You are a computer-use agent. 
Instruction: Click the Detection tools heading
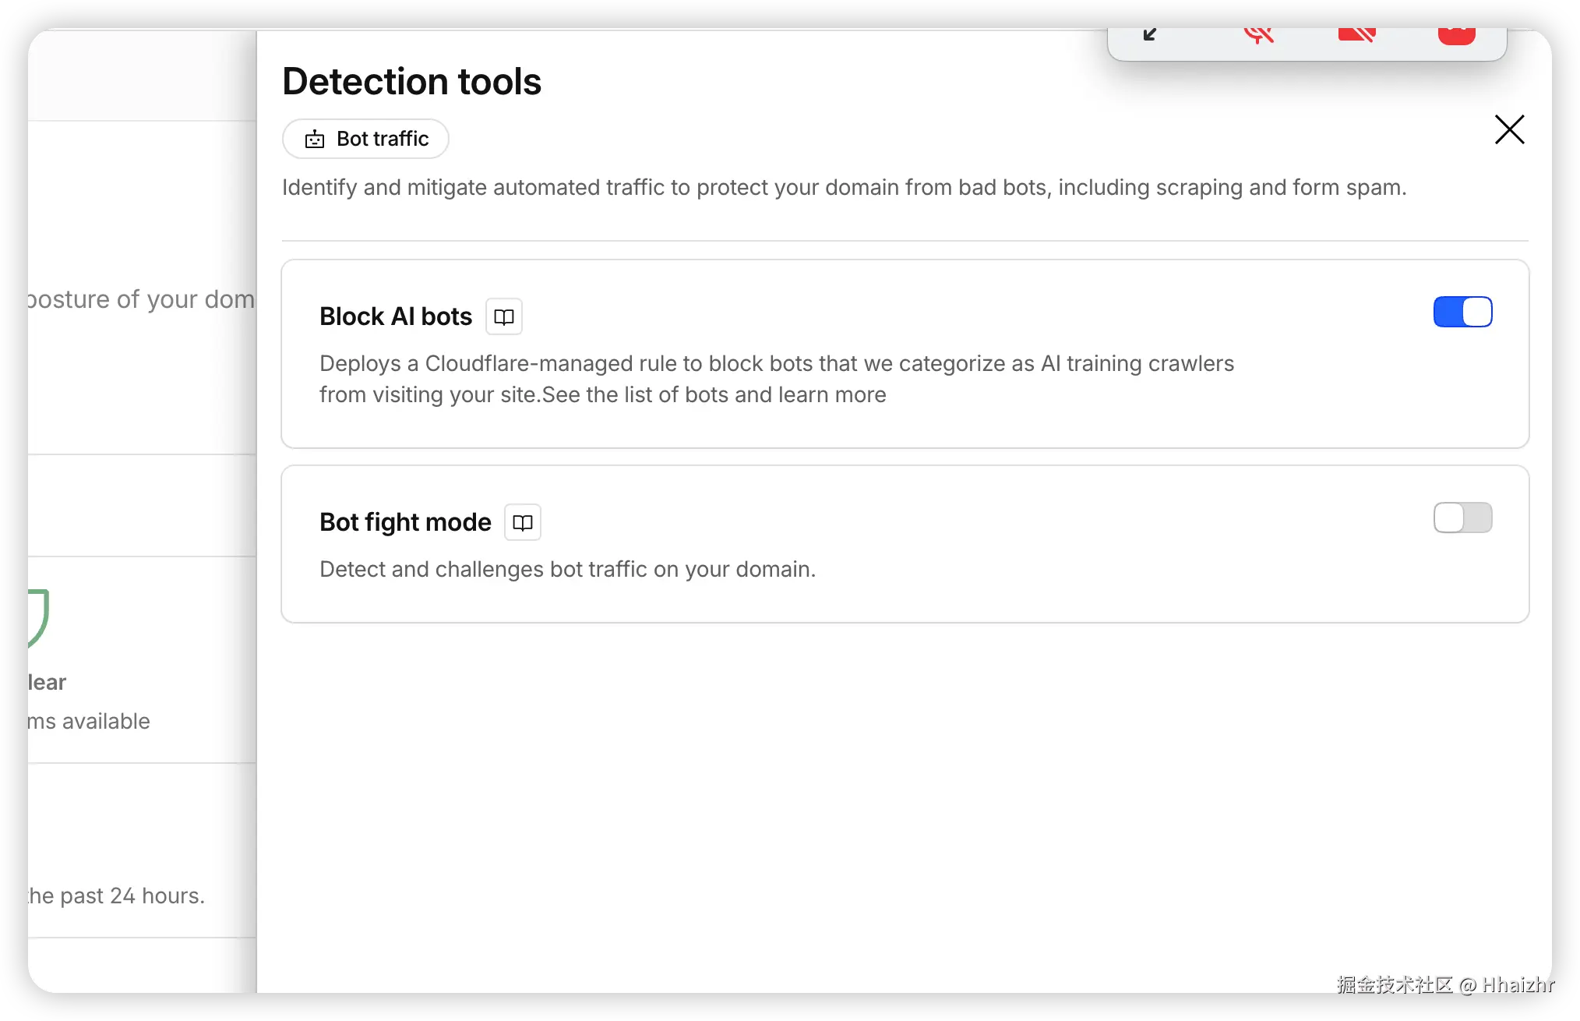tap(411, 82)
